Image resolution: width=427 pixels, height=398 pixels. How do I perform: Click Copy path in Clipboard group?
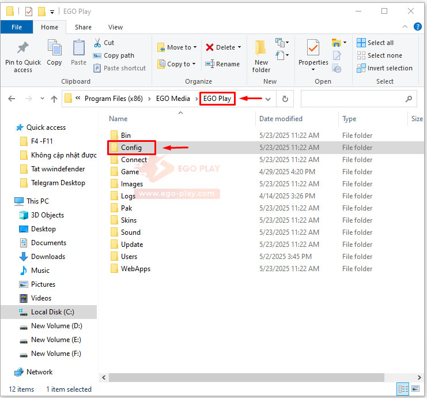pyautogui.click(x=114, y=55)
